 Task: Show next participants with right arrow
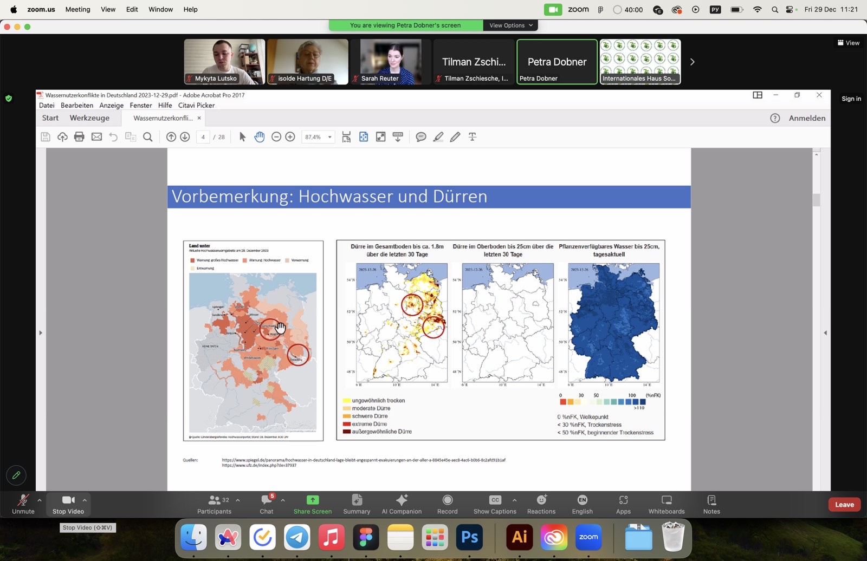click(692, 62)
